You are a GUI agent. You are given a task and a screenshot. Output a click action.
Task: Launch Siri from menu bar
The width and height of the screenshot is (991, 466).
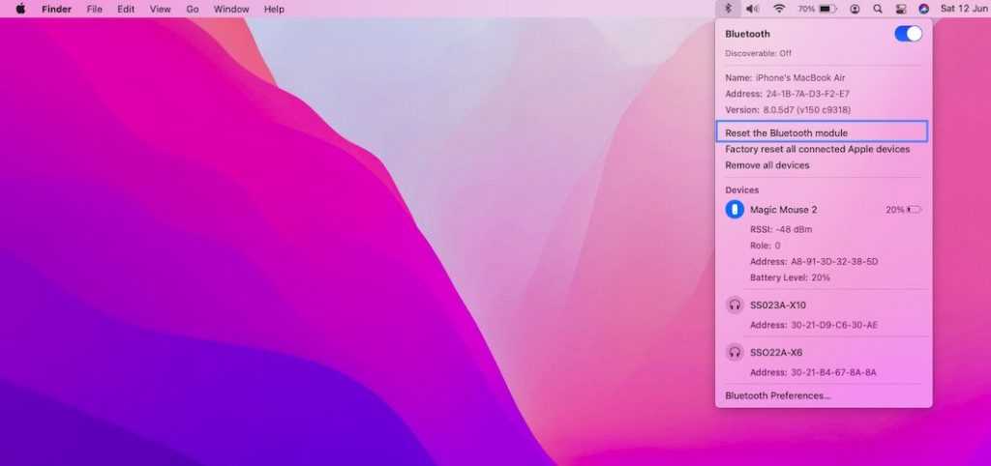click(924, 9)
